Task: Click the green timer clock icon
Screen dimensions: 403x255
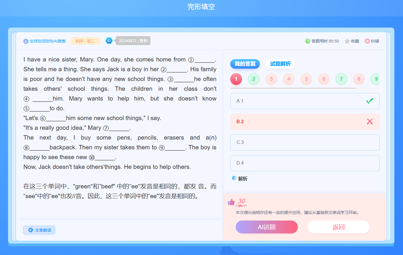Action: click(x=308, y=41)
